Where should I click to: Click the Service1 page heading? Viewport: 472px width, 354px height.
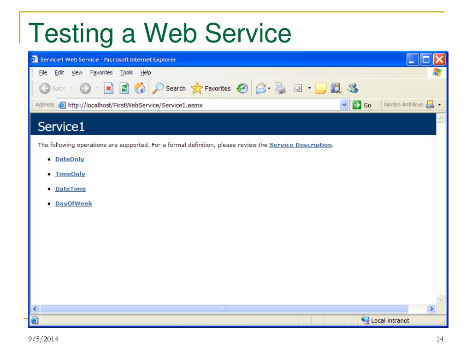pos(61,126)
